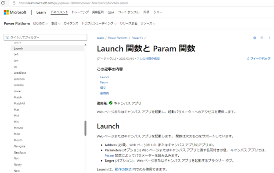Select Left in the sidebar list
Viewport: 274px width, 173px height.
tap(16, 54)
